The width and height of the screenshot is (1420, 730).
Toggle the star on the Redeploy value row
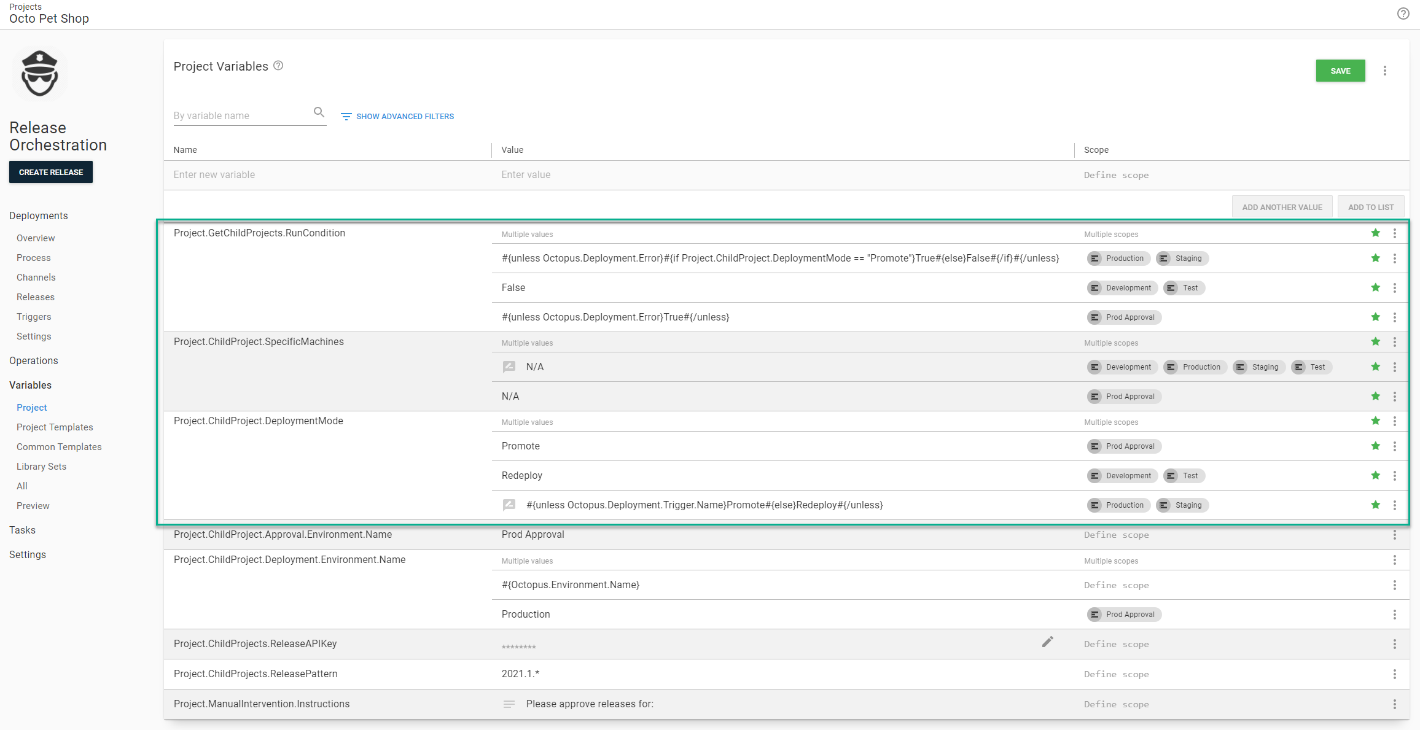(1375, 475)
